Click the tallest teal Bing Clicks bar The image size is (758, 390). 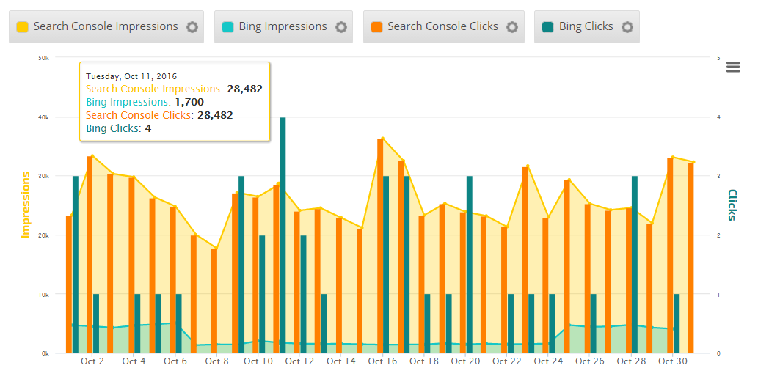tap(283, 235)
